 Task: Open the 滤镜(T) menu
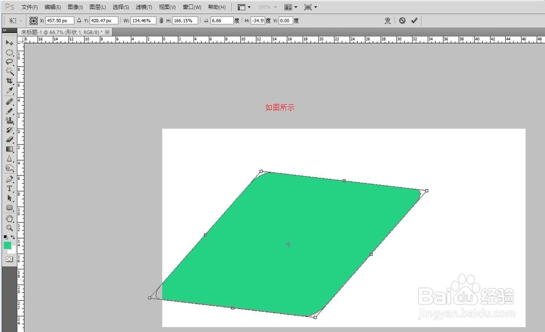[x=143, y=7]
